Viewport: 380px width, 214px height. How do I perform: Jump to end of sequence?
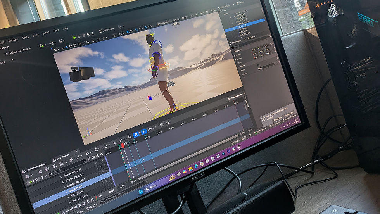tap(92, 200)
